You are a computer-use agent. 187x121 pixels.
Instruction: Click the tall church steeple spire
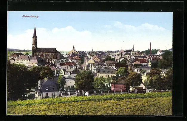35,31
